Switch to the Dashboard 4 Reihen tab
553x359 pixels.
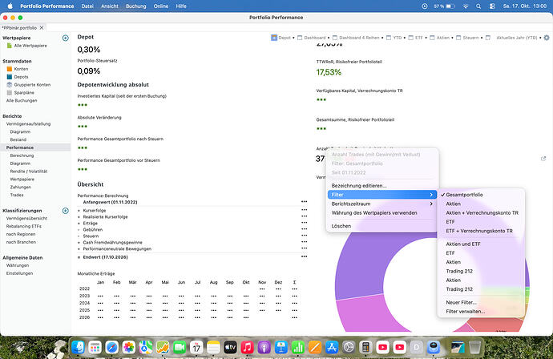click(359, 38)
